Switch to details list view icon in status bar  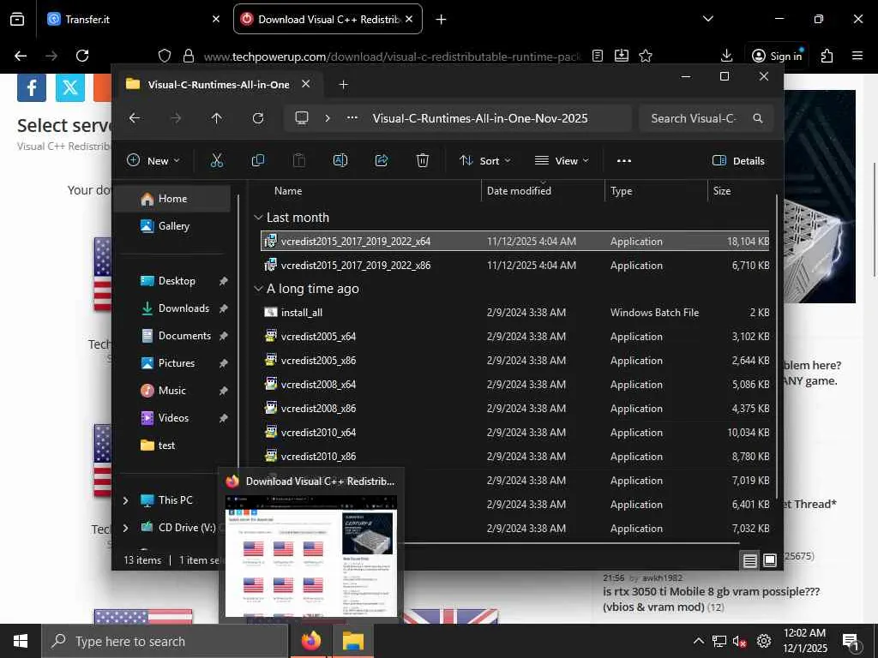click(x=749, y=560)
